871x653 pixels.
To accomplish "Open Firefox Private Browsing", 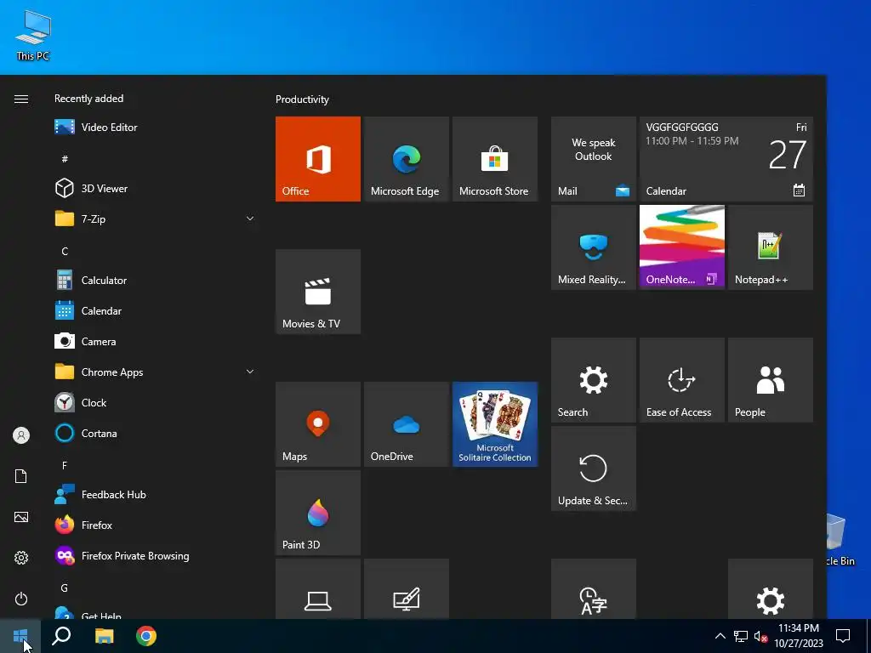I will click(x=155, y=556).
